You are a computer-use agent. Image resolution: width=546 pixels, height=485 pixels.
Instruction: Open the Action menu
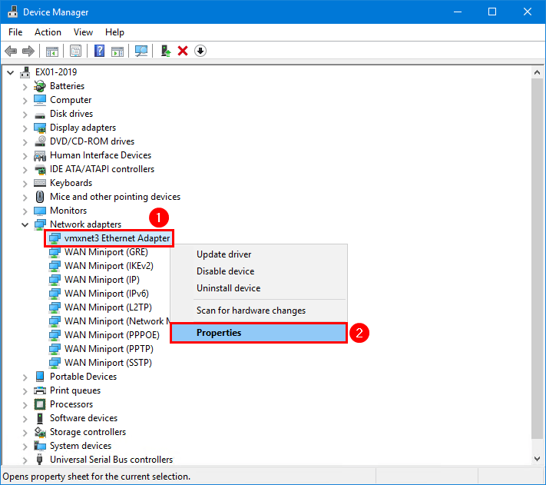click(48, 32)
